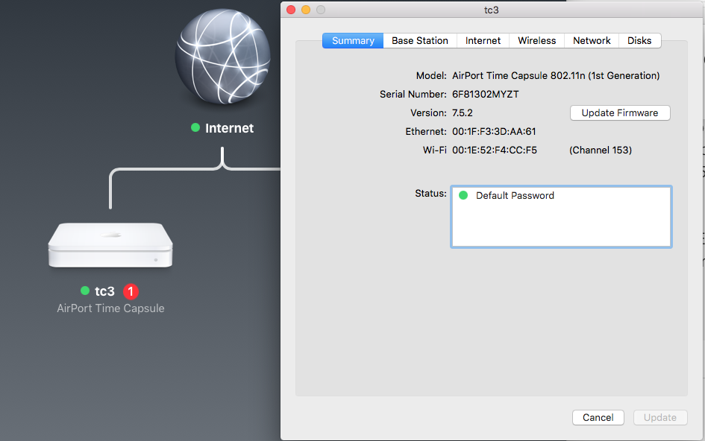705x441 pixels.
Task: Click the green status dot beside Internet
Action: point(195,127)
